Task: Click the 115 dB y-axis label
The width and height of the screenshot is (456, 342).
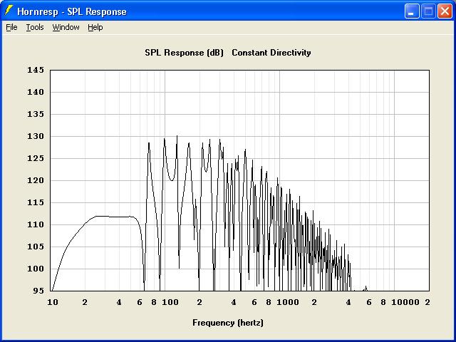Action: click(36, 202)
